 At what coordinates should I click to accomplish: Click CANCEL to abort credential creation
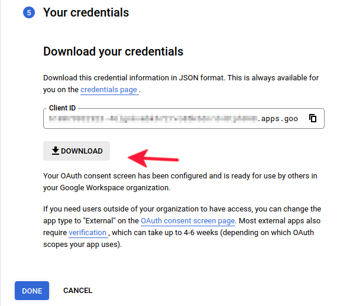click(77, 291)
